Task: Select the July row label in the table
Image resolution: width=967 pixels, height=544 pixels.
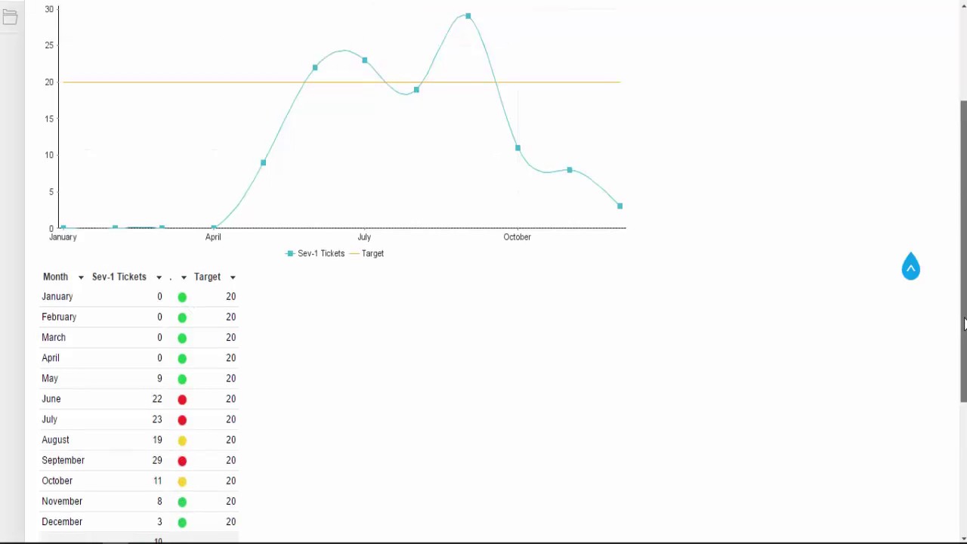Action: (x=49, y=419)
